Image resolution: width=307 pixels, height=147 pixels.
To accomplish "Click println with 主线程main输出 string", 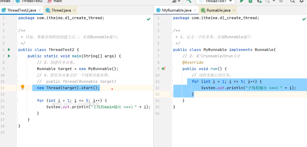I will click(98, 107).
